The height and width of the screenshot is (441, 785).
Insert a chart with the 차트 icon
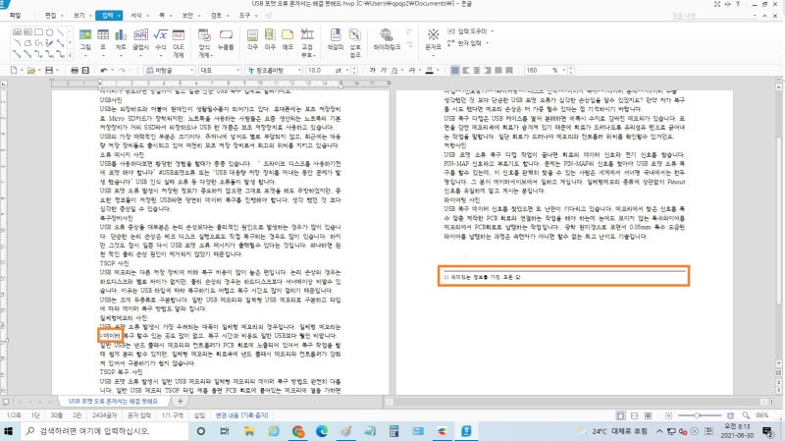(x=121, y=39)
